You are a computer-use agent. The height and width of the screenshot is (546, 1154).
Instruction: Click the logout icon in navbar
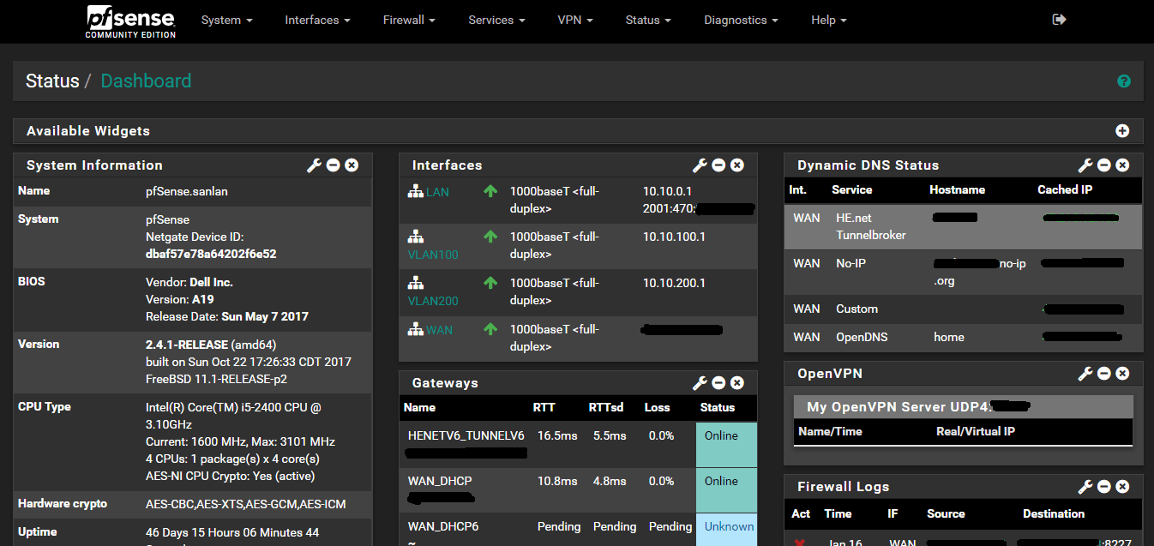point(1059,20)
